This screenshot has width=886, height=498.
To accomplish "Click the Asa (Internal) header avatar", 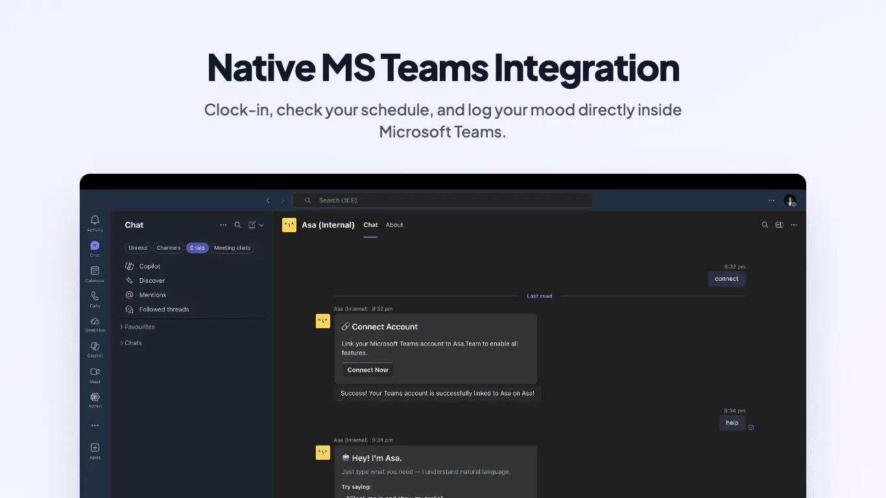I will click(289, 225).
